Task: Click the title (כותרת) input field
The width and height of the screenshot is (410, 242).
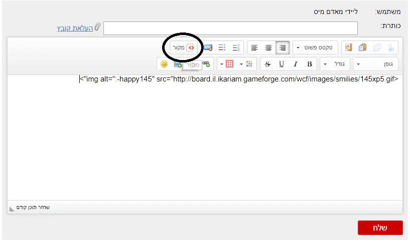Action: (x=230, y=28)
